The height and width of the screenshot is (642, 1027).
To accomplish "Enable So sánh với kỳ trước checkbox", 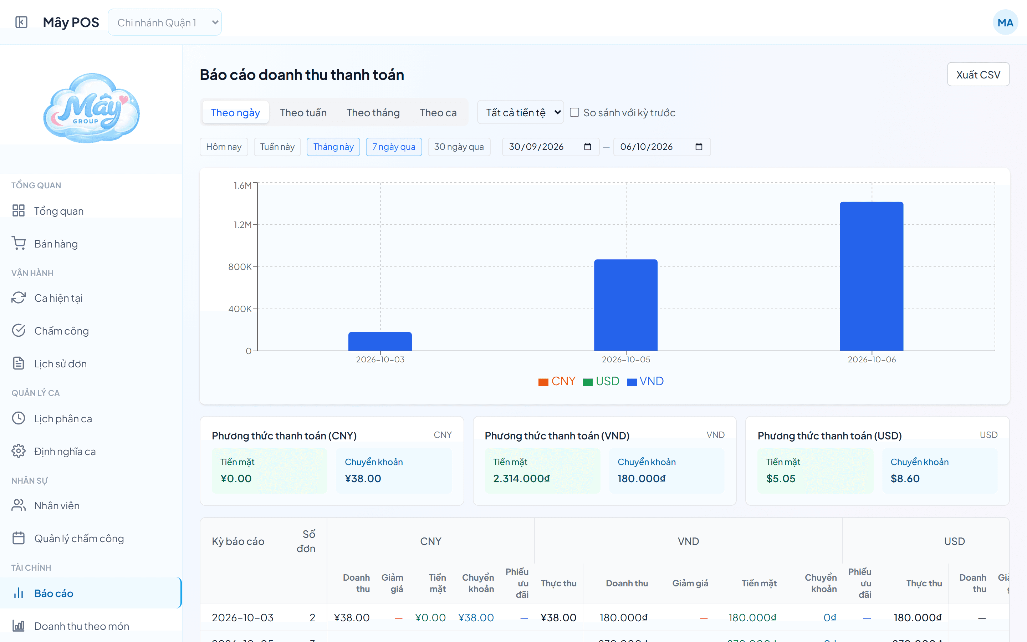I will (574, 112).
